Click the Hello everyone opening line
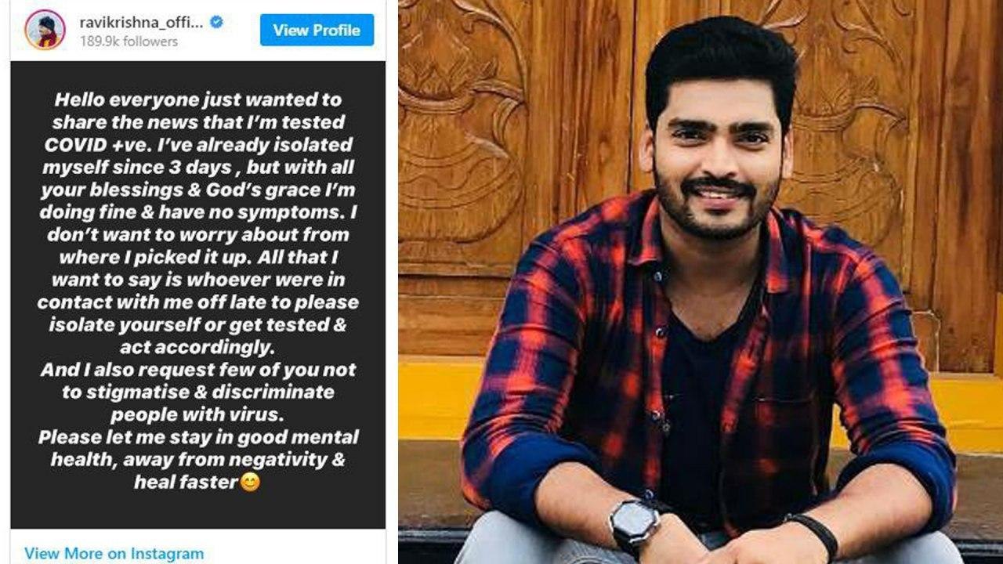The image size is (1003, 564). [198, 100]
